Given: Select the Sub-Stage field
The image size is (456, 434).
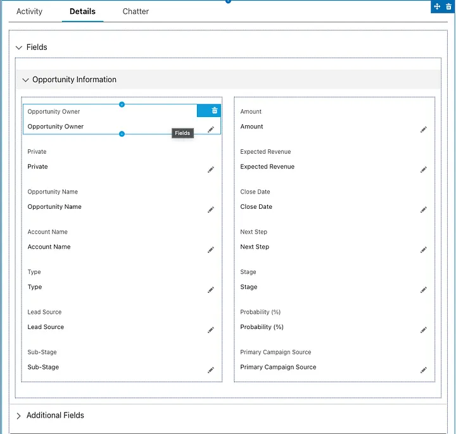Looking at the screenshot, I should 122,360.
